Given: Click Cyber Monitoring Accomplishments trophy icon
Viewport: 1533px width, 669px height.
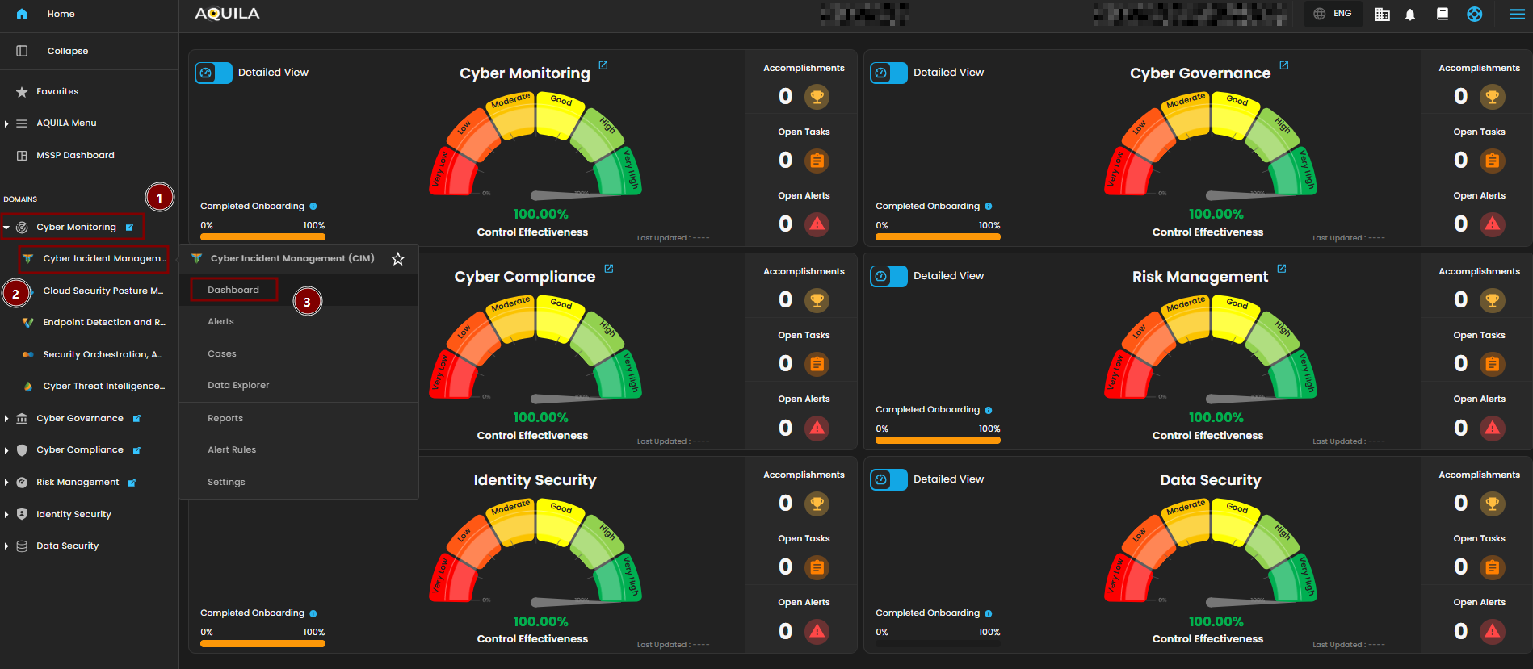Looking at the screenshot, I should coord(817,97).
